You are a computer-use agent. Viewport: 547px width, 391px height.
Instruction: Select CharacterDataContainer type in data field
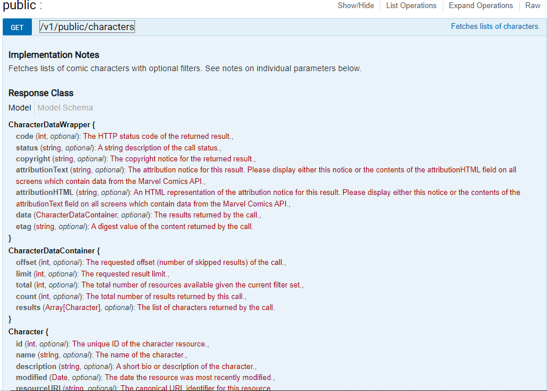point(76,215)
